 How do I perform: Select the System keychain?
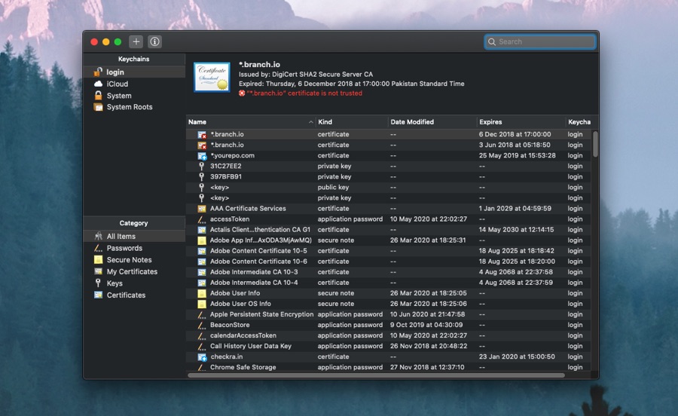(x=134, y=96)
